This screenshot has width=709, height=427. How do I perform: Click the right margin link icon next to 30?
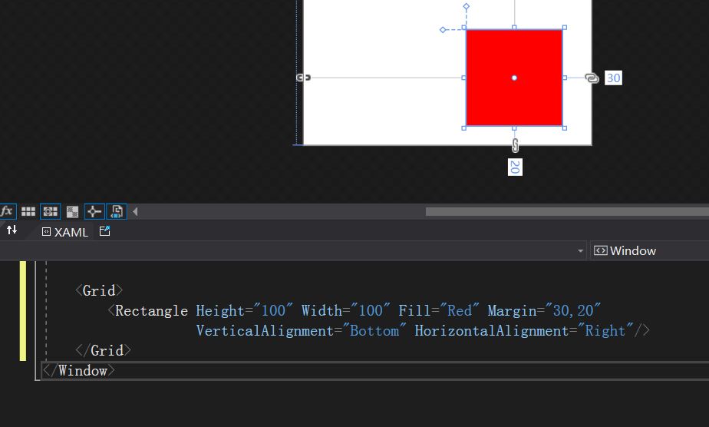[592, 78]
